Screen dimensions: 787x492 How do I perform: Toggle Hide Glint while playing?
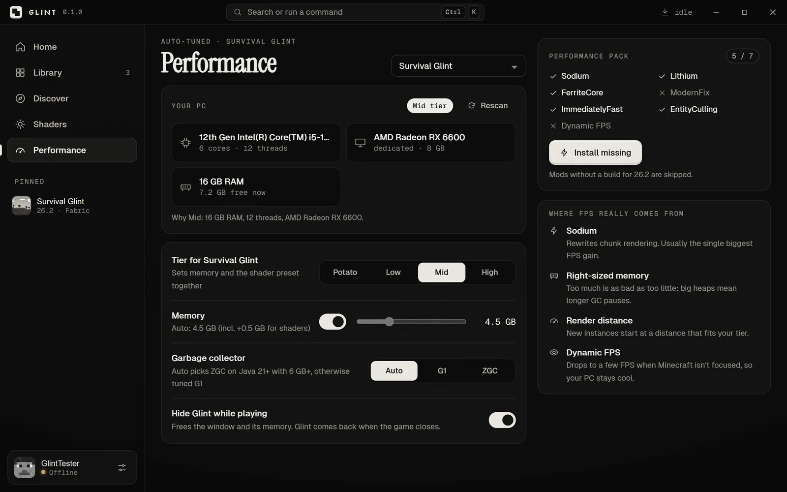[502, 420]
